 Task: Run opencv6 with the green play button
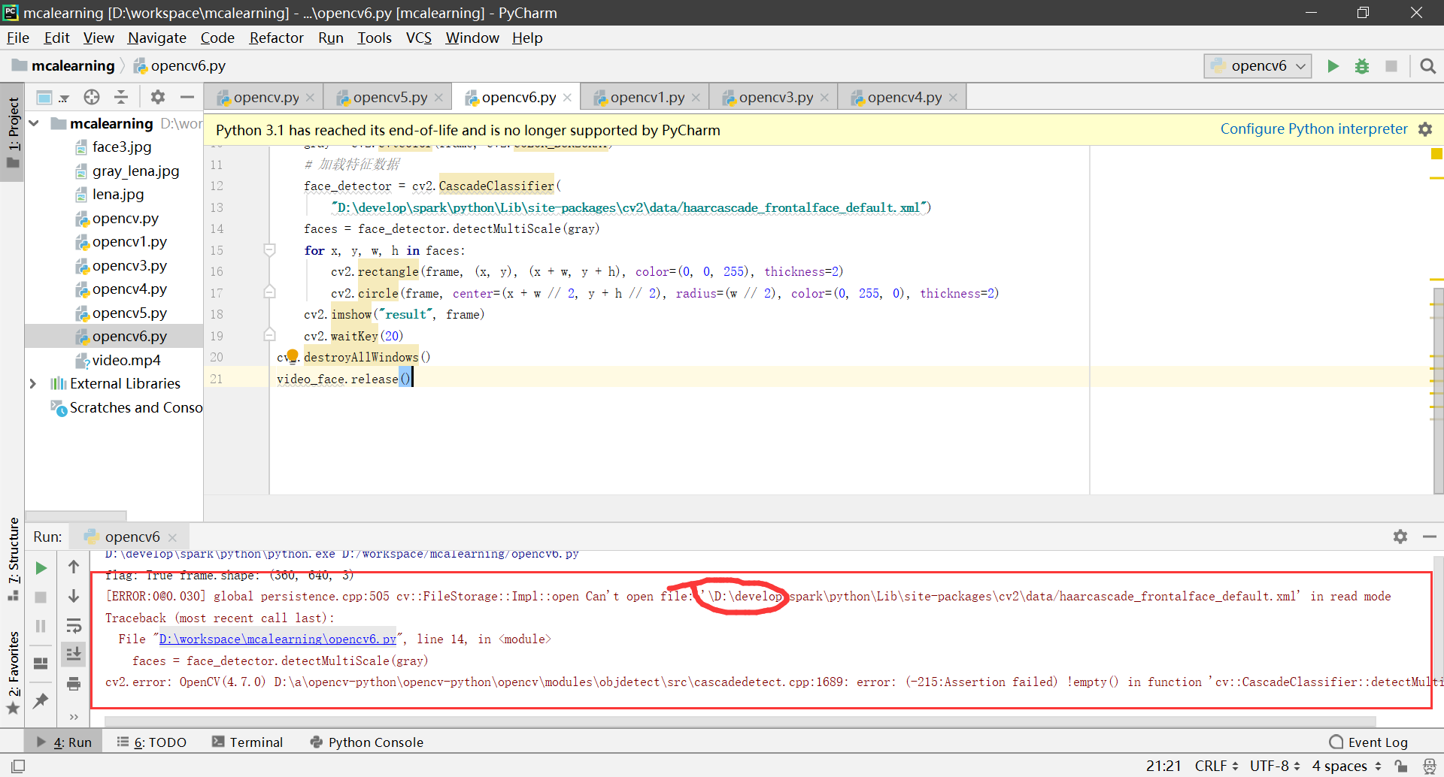click(1333, 66)
